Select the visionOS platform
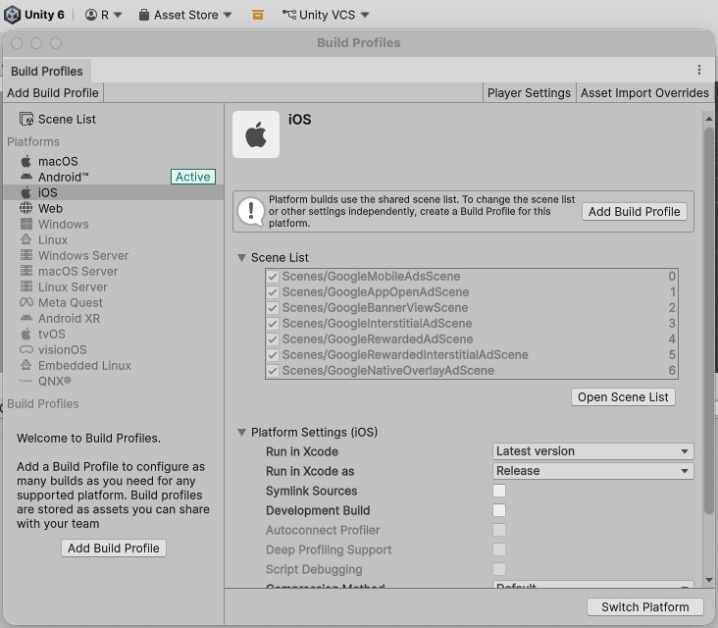Viewport: 718px width, 628px height. (113, 350)
